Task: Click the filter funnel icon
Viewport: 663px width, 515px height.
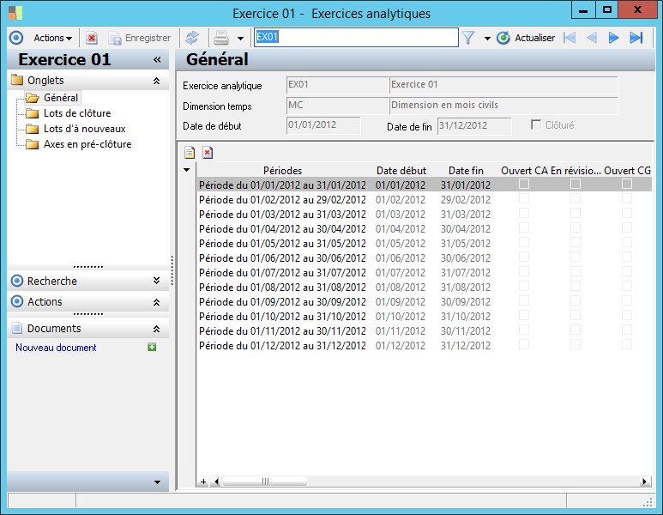Action: point(468,38)
